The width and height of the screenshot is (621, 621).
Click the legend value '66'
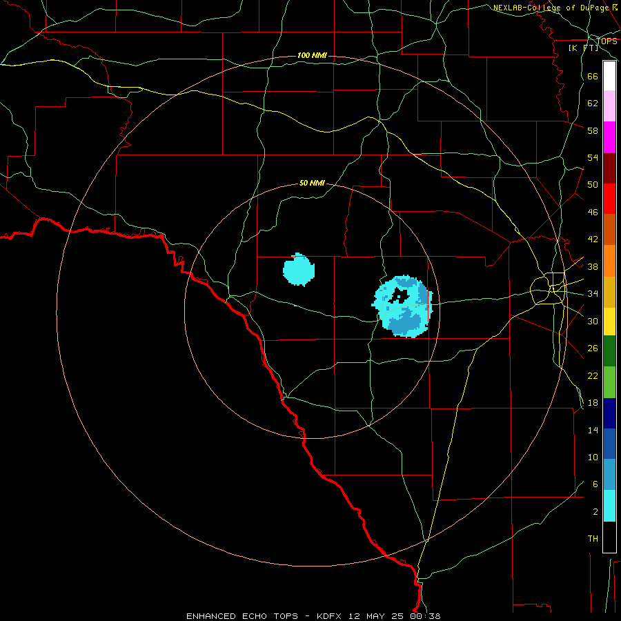coord(593,76)
